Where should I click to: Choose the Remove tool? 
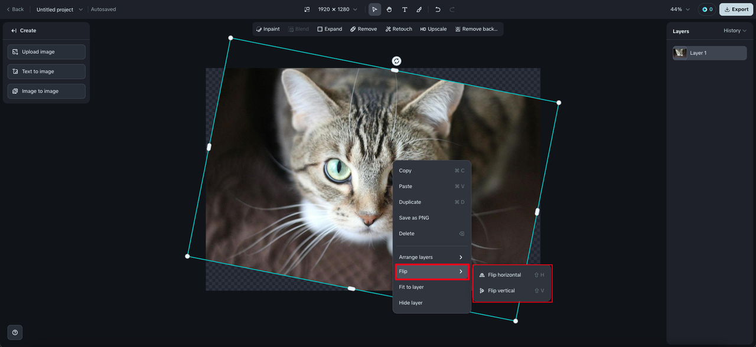pyautogui.click(x=363, y=29)
